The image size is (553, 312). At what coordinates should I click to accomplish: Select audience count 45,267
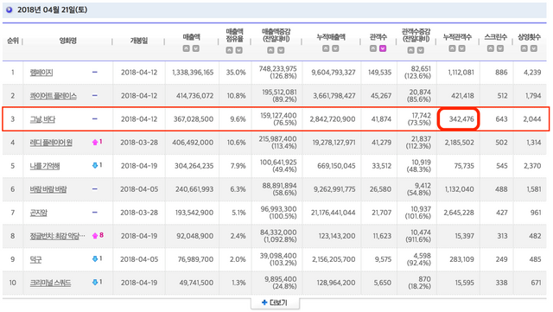(x=381, y=96)
